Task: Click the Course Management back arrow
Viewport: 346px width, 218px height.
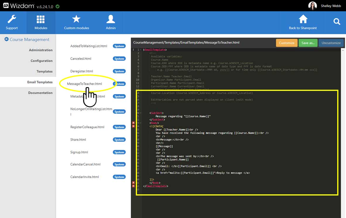Action: click(x=6, y=39)
